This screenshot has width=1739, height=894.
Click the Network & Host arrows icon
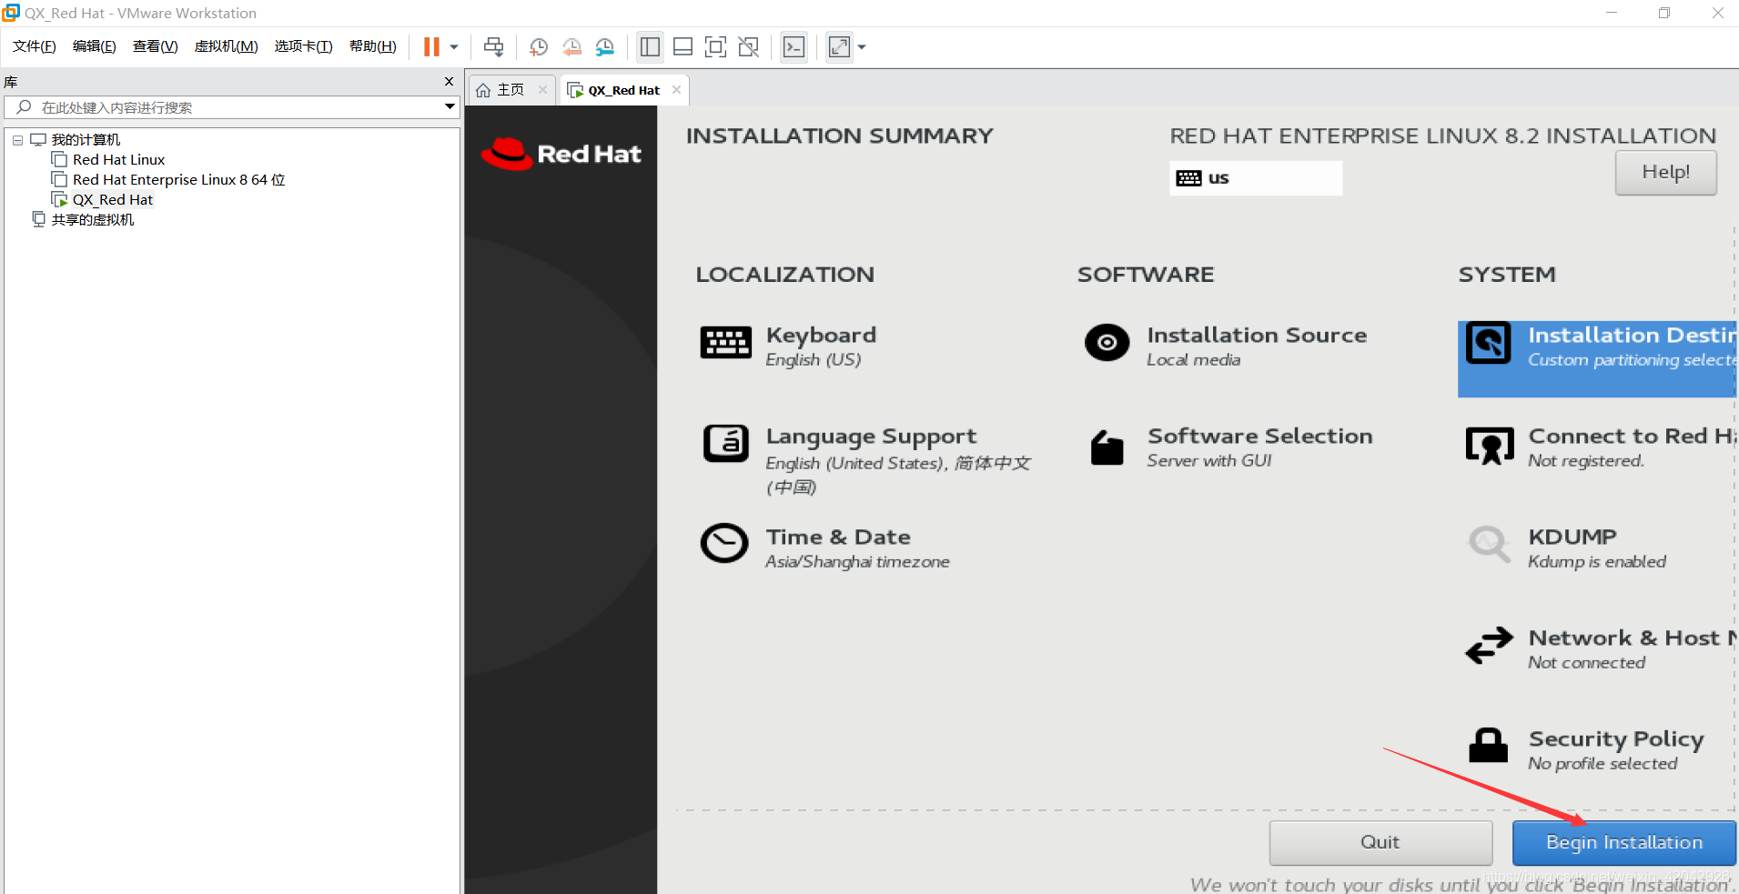1489,645
